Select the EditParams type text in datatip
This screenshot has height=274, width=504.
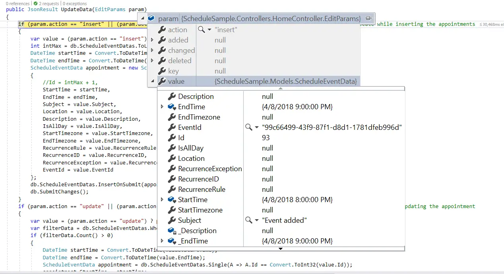point(271,19)
